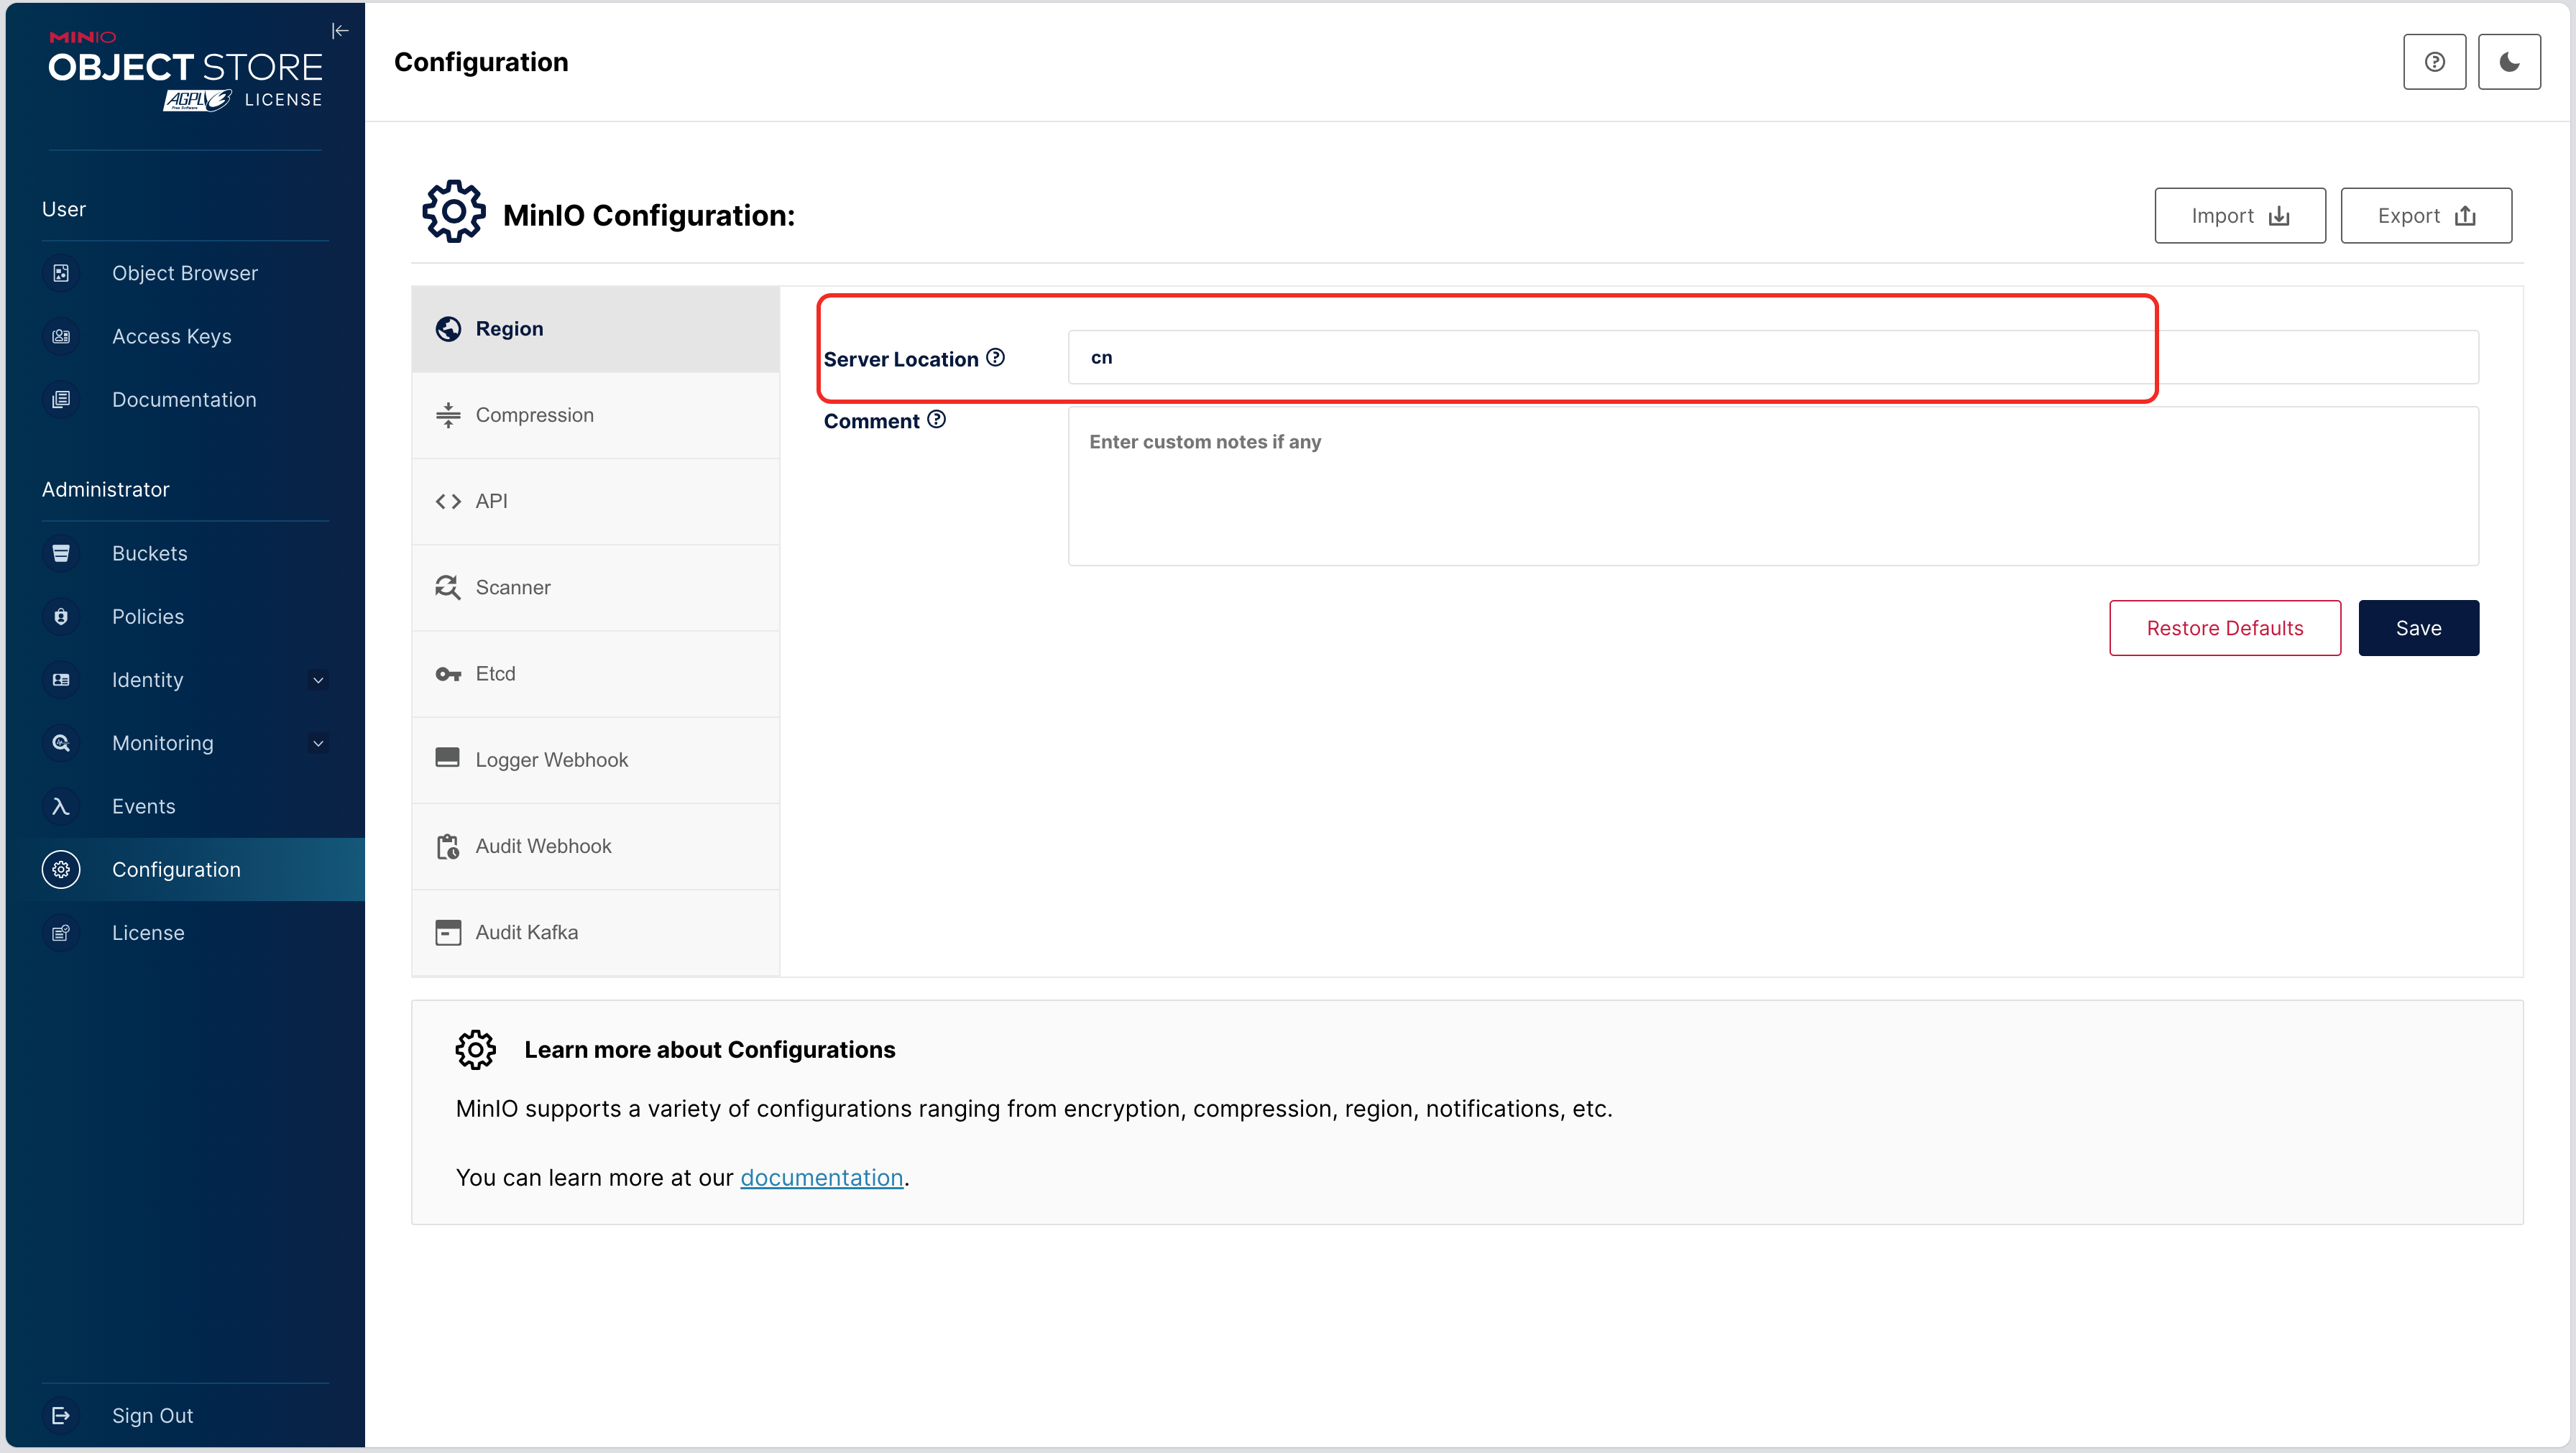Switch to the API settings tab
Image resolution: width=2576 pixels, height=1453 pixels.
click(596, 501)
